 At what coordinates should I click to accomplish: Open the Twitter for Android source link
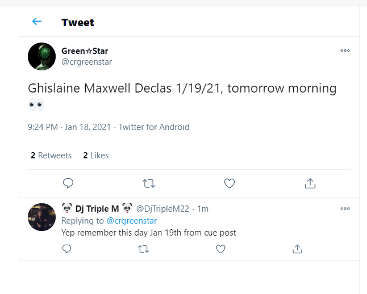click(154, 127)
